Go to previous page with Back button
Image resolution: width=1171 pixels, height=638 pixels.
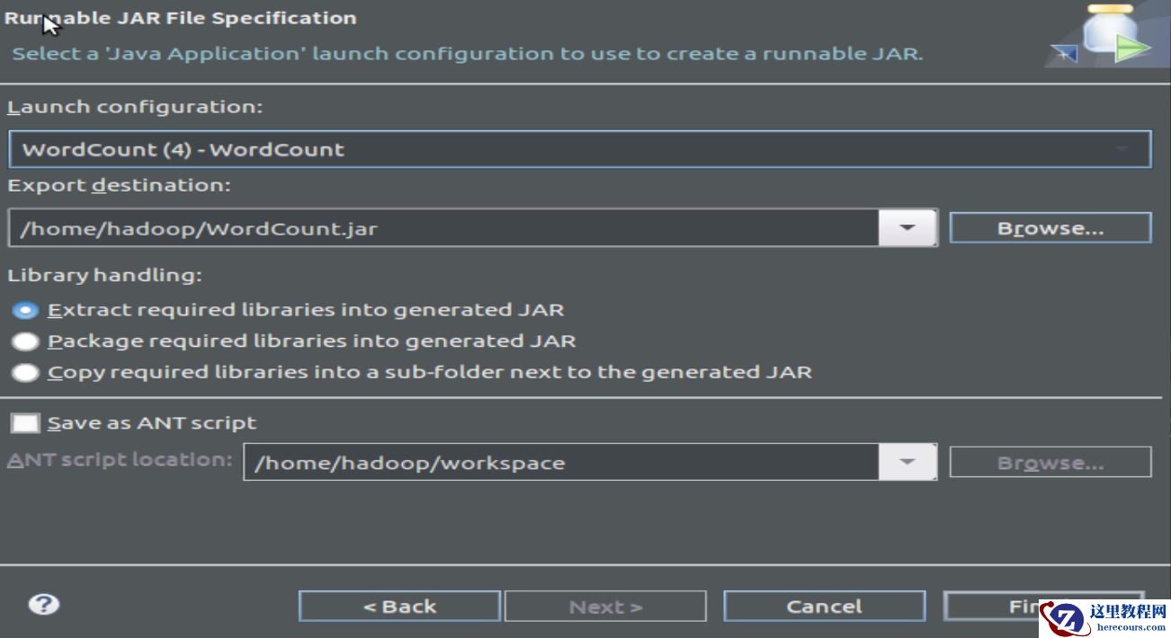point(399,607)
